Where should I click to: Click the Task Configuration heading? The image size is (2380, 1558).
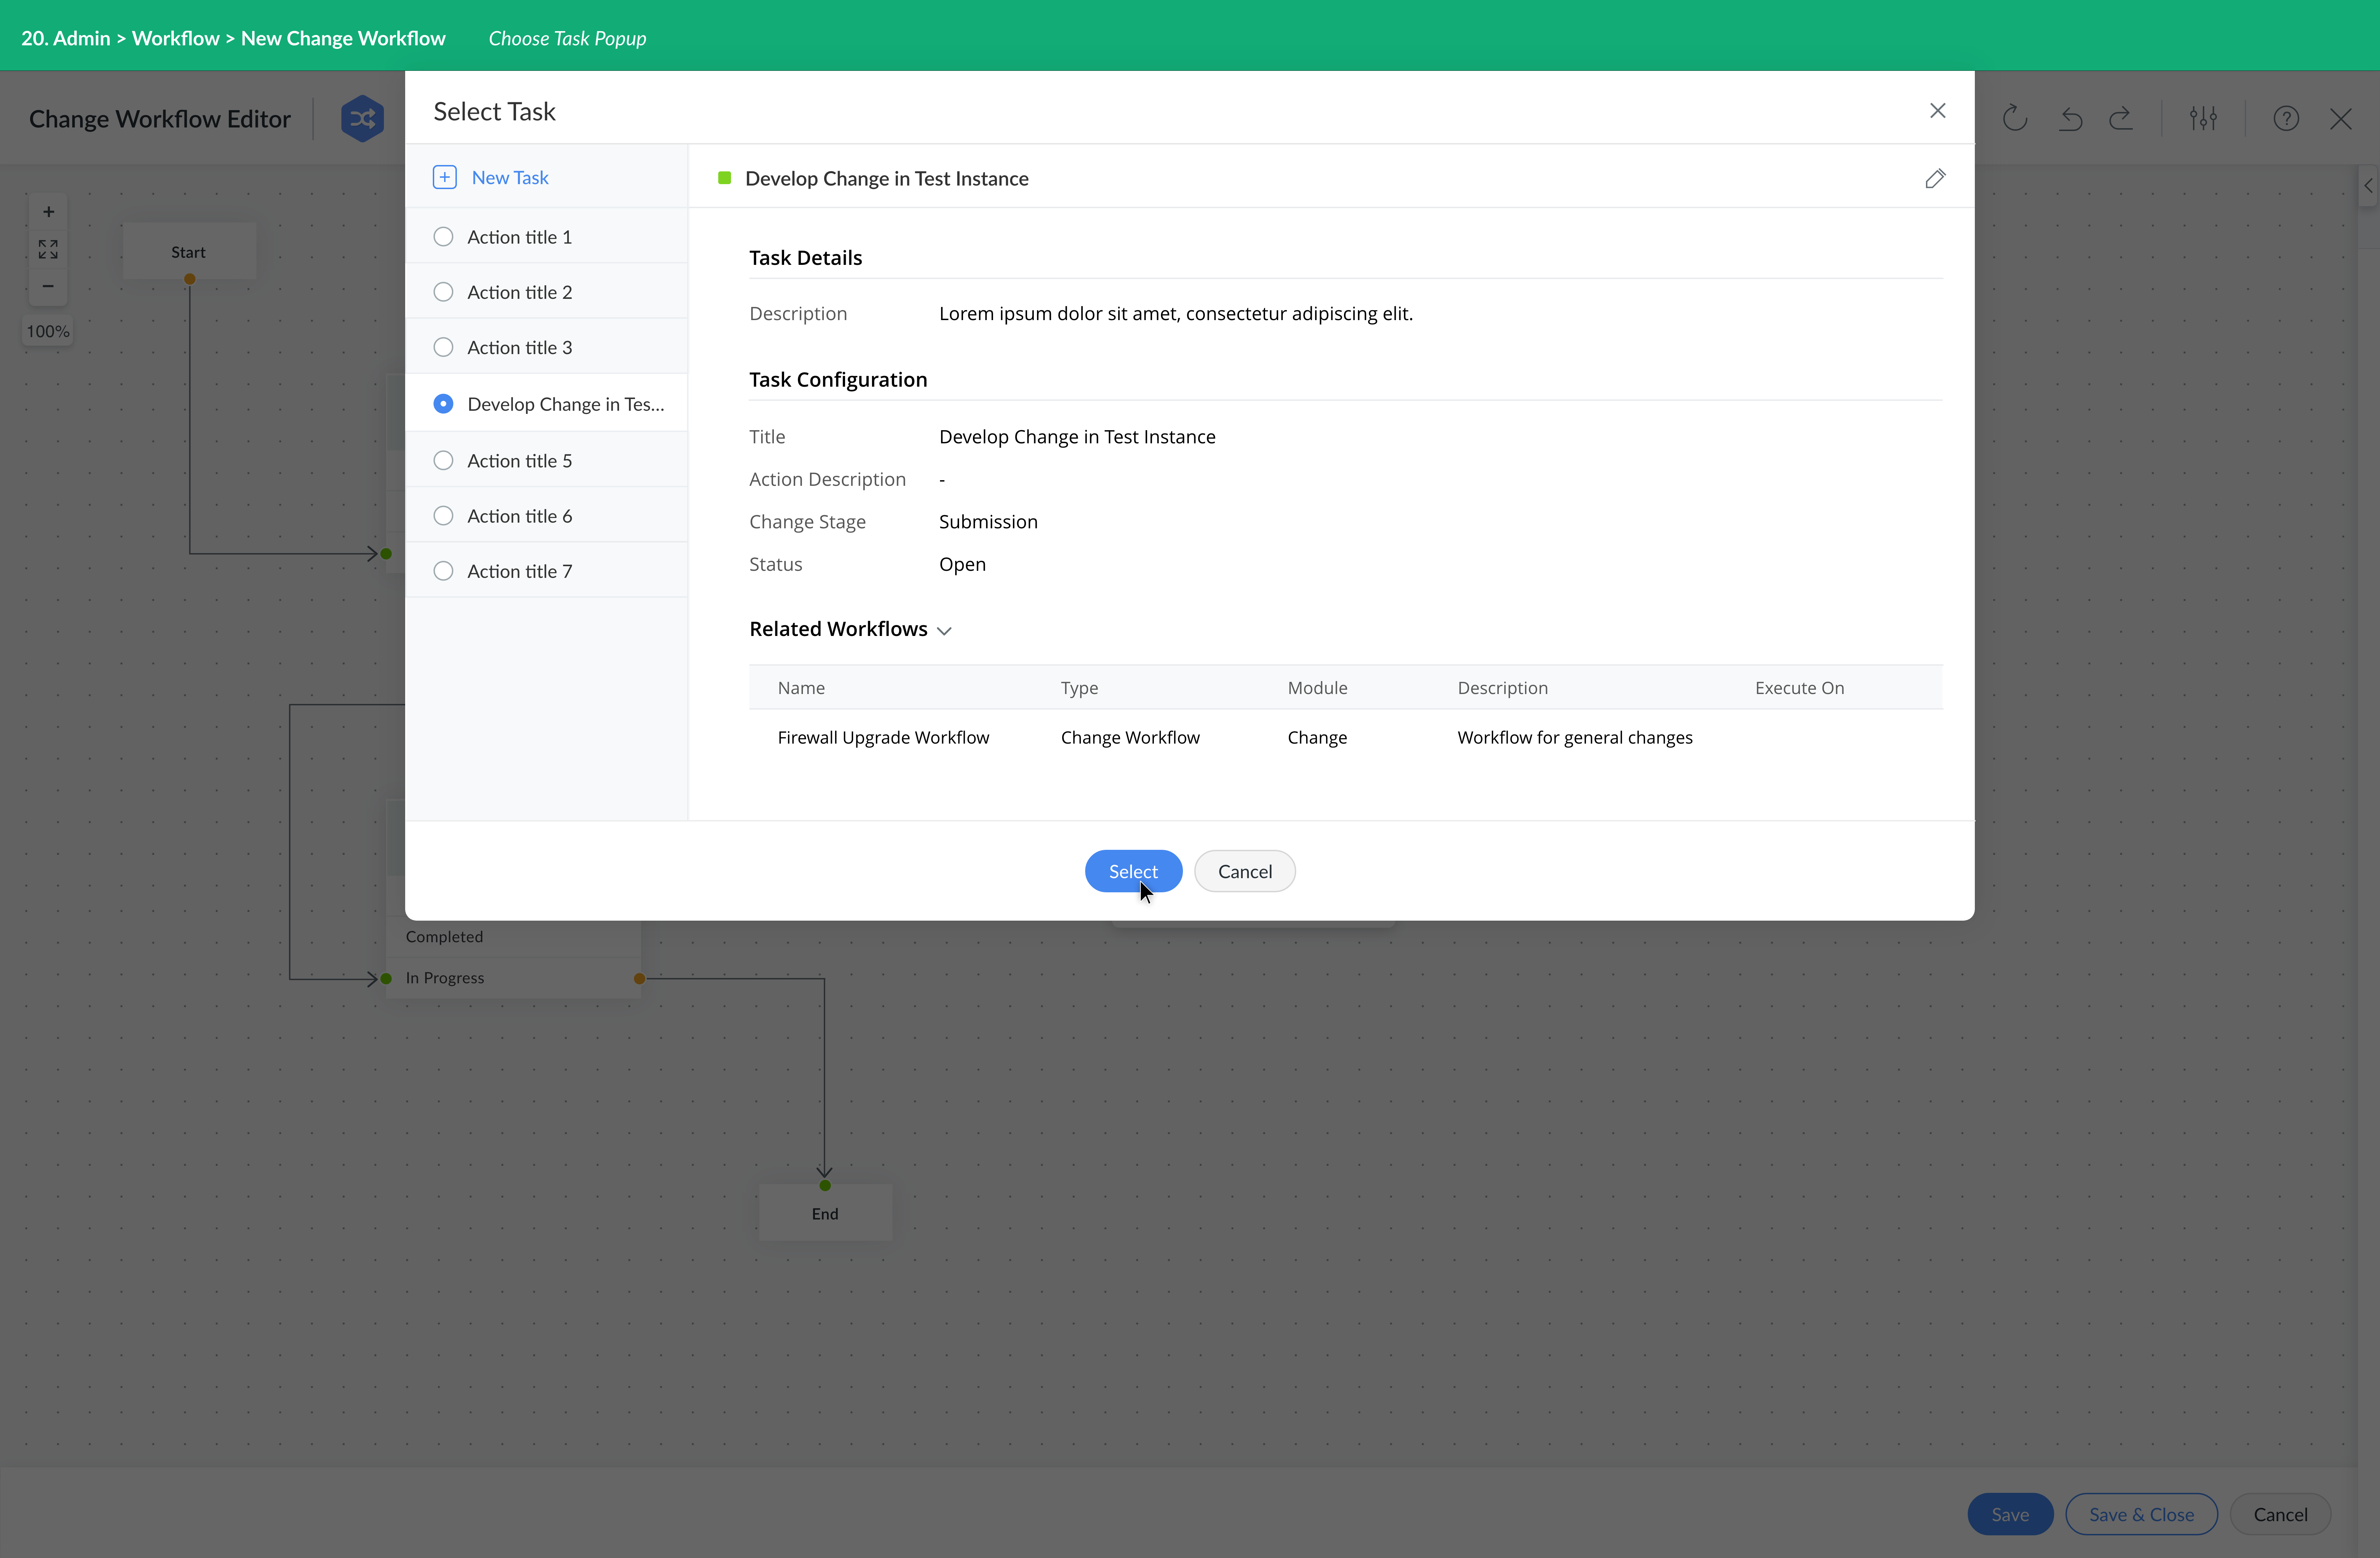click(x=838, y=380)
